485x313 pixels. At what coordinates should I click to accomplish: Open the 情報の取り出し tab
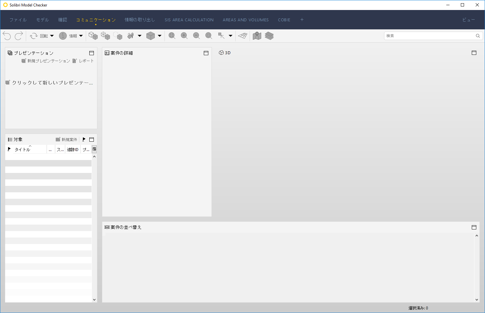(140, 20)
